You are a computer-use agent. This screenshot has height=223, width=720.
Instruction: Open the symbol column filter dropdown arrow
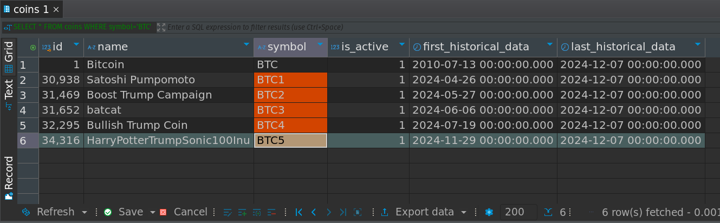(320, 44)
